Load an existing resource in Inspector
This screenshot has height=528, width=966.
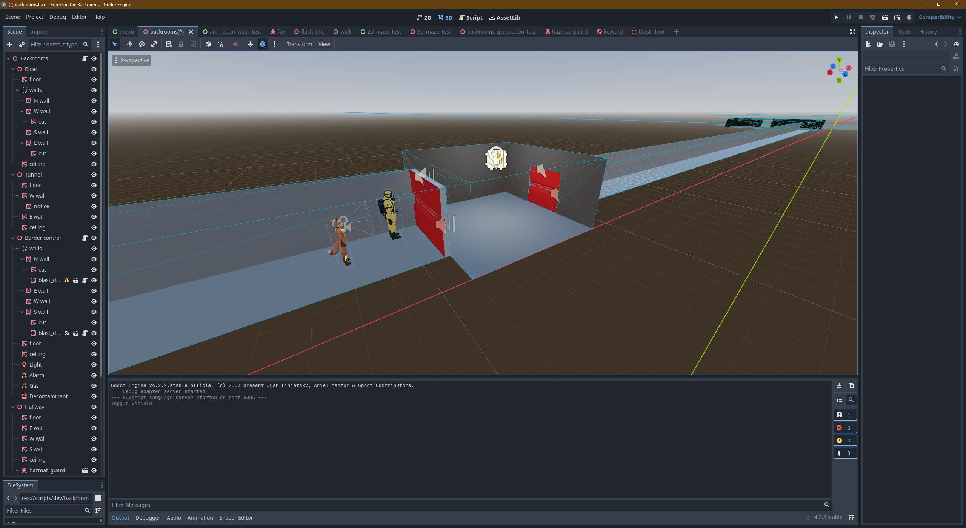(880, 44)
